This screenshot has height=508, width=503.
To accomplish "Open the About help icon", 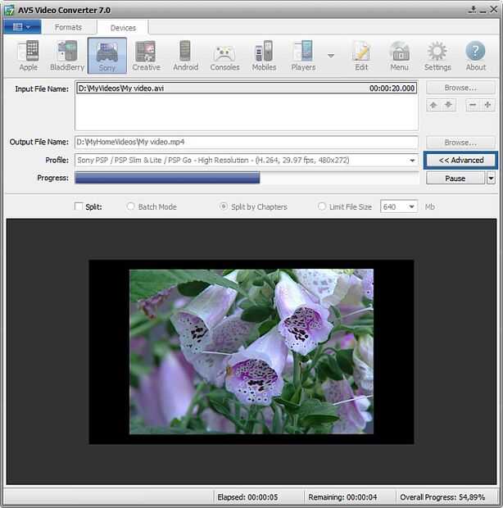I will (x=475, y=56).
